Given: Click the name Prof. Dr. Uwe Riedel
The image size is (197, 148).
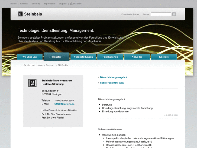Looking at the screenshot, I should 53,118.
